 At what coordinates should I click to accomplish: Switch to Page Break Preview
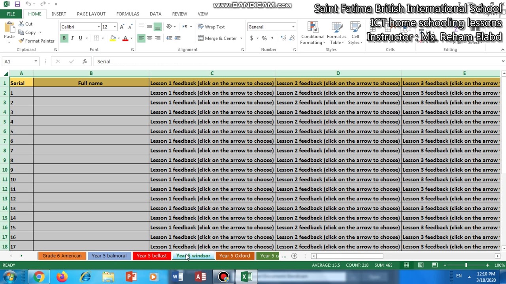[x=435, y=265]
